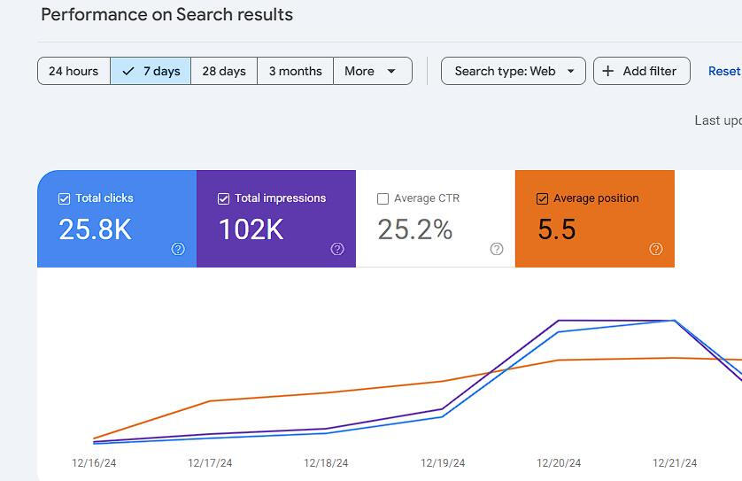The width and height of the screenshot is (742, 481).
Task: Click the dropdown arrow next to More
Action: click(391, 72)
